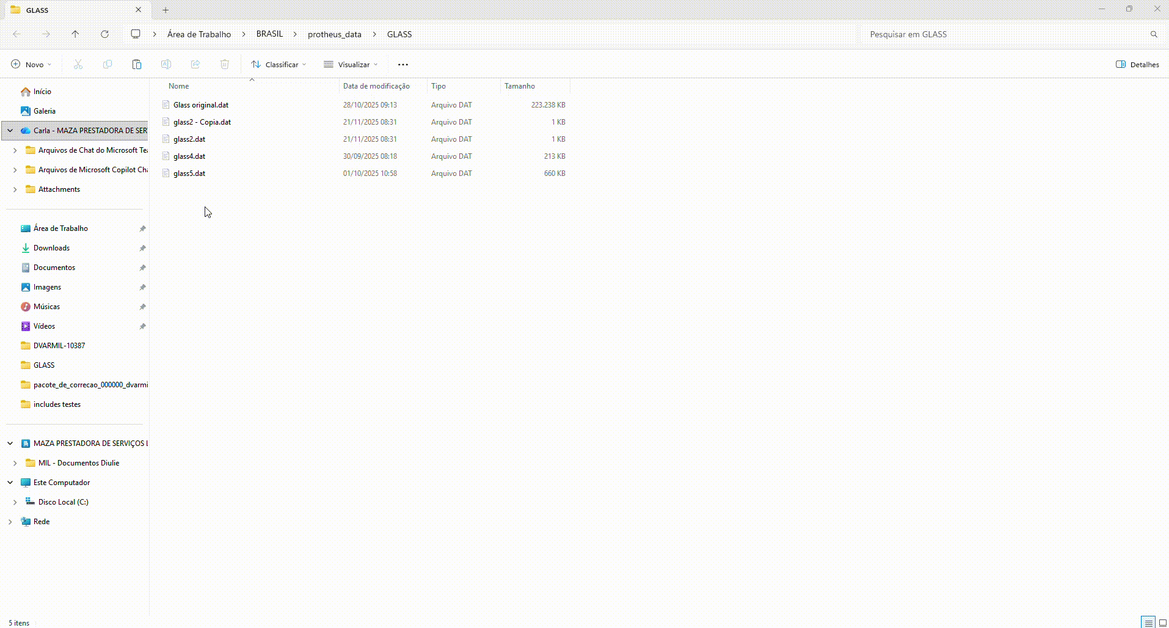
Task: Go back with the back arrow
Action: (16, 34)
